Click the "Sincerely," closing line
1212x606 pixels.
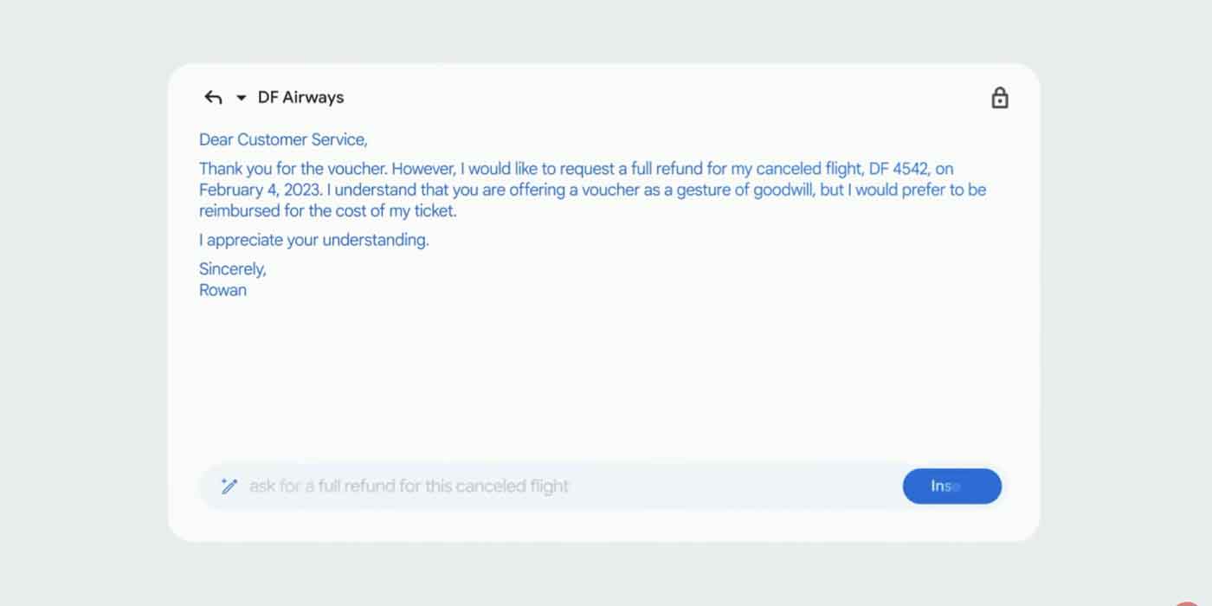click(232, 269)
